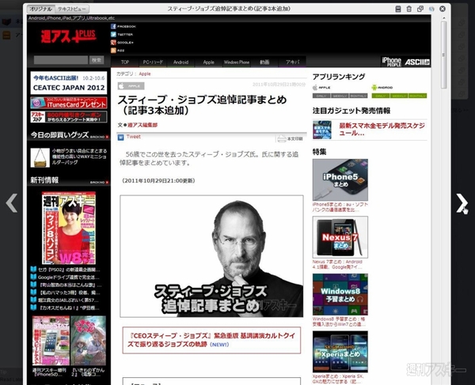Open the iPhone5 mook cover thumbnail
This screenshot has width=475, height=385.
51,341
